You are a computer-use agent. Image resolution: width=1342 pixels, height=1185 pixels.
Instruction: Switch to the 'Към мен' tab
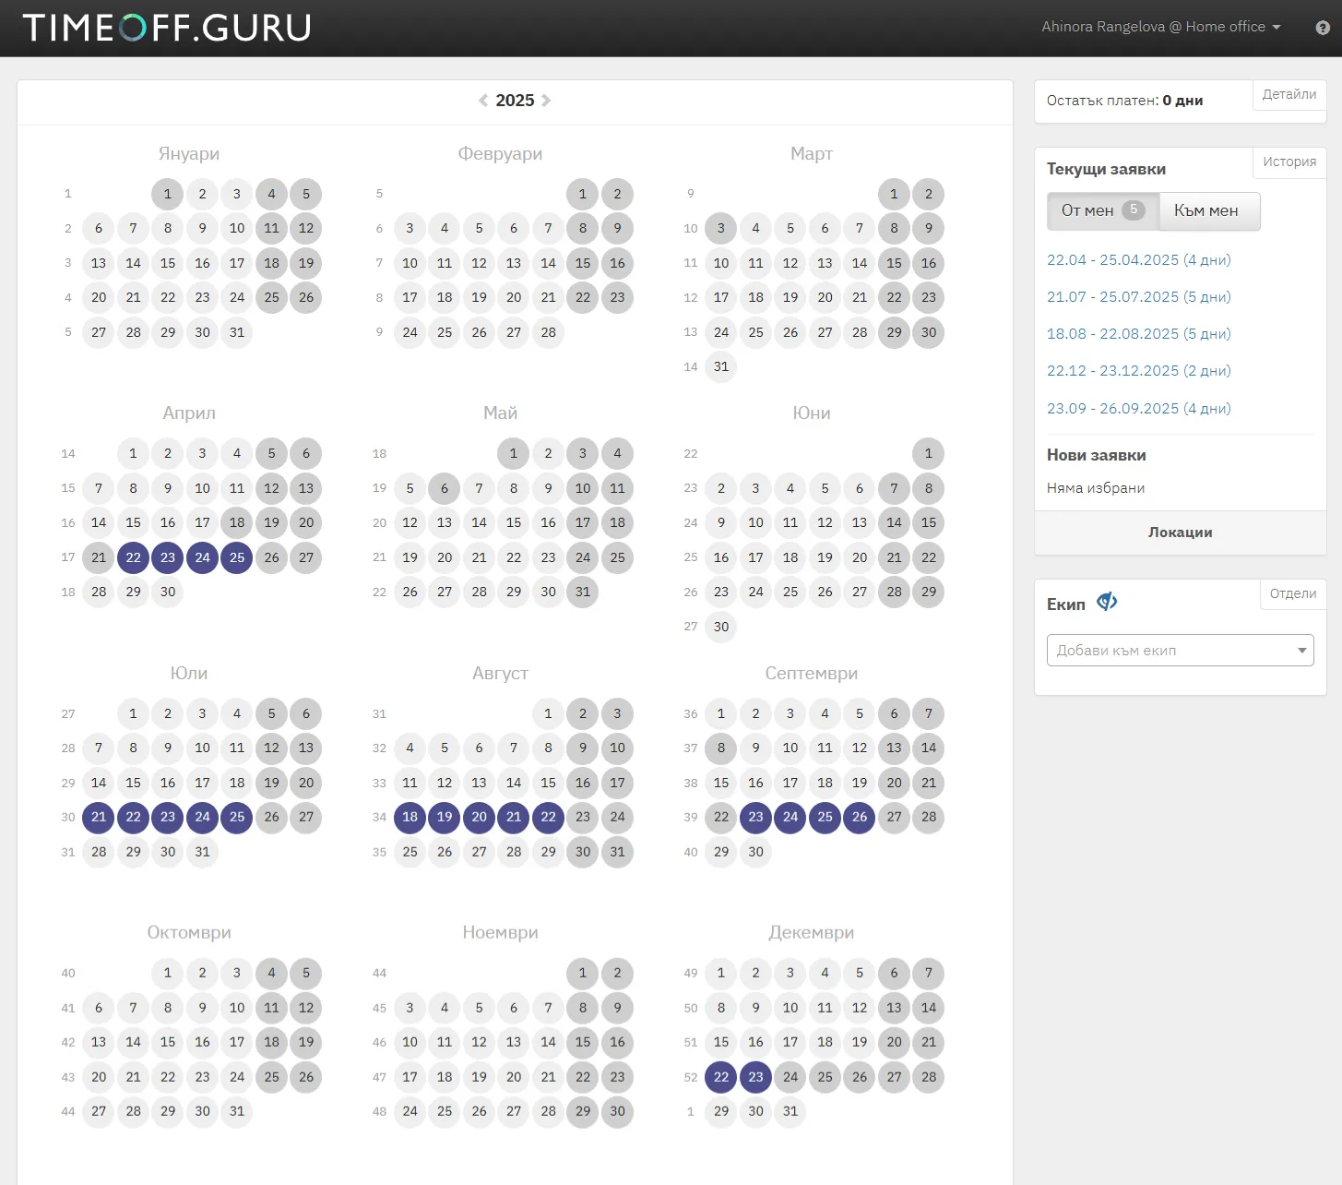(1209, 210)
